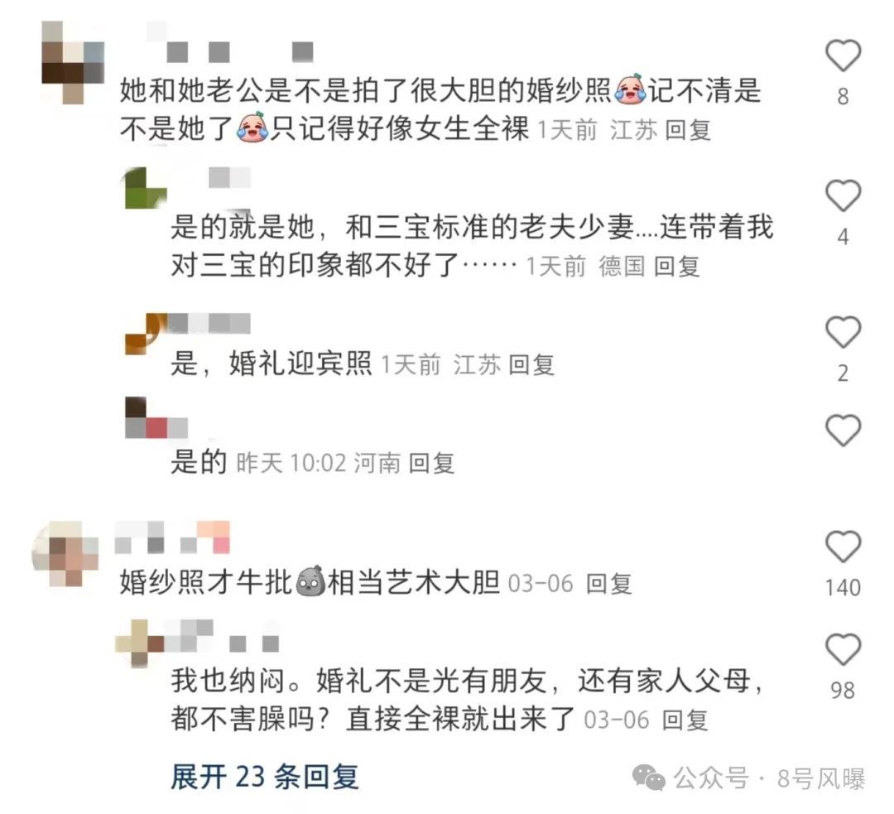Like the 婚礼迎宾照 reply
This screenshot has width=894, height=814.
click(843, 332)
